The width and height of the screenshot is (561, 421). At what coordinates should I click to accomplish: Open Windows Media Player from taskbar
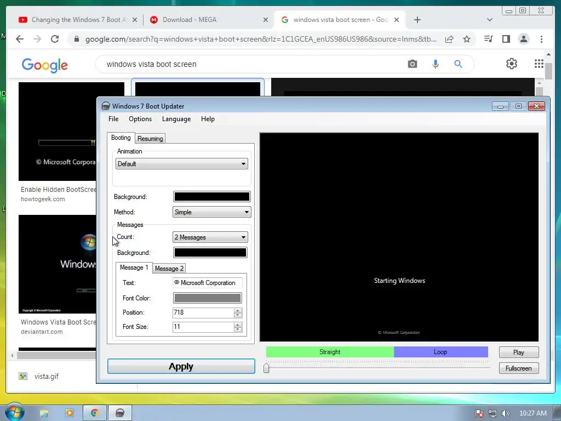[x=70, y=413]
